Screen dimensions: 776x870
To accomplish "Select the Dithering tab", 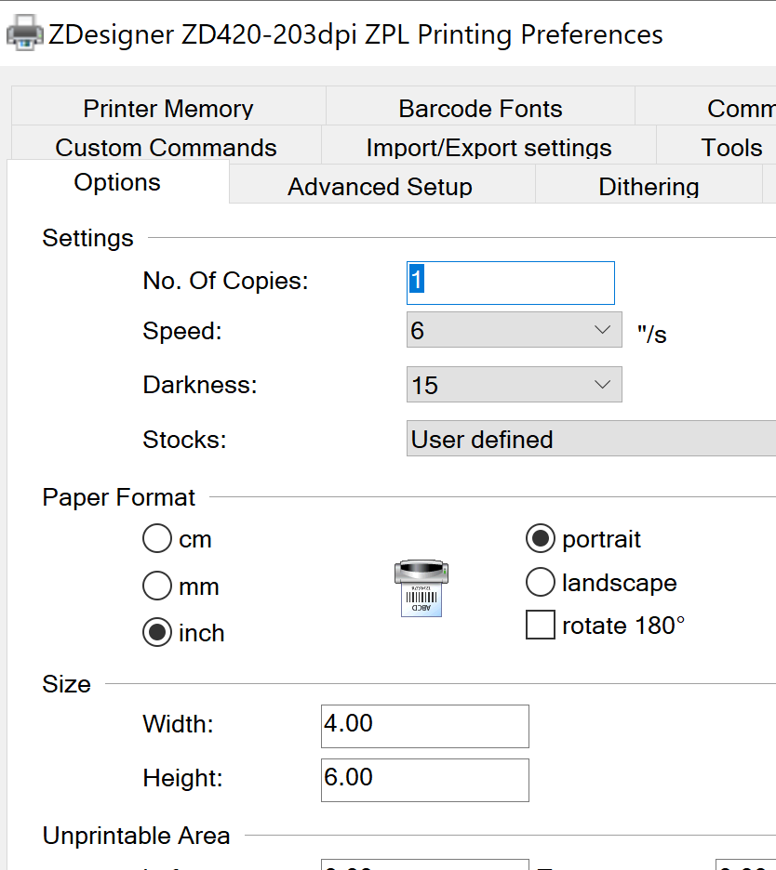I will pyautogui.click(x=649, y=186).
